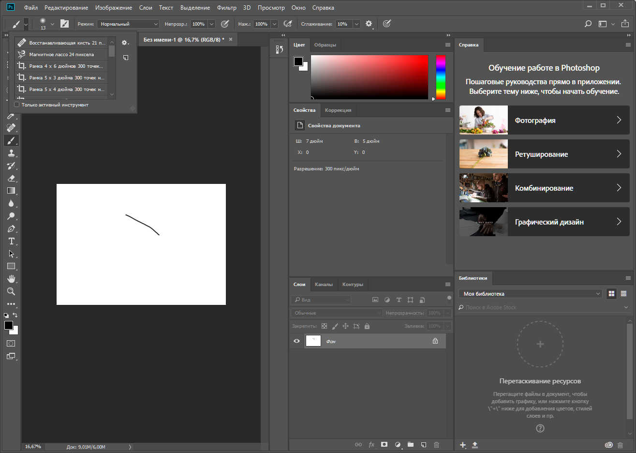Create a new layer group folder
Viewport: 636px width, 453px height.
click(x=411, y=444)
